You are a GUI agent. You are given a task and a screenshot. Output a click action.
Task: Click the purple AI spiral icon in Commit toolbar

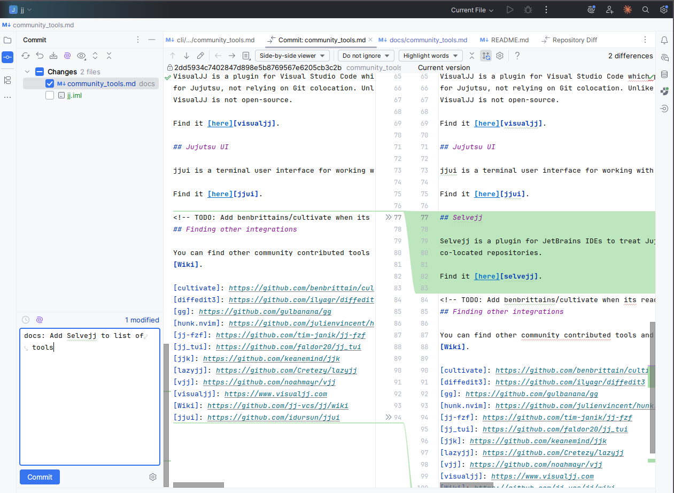point(67,56)
